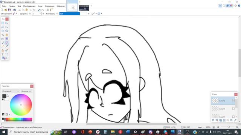
Task: Select the Pencil tool
Action: (x=3, y=46)
